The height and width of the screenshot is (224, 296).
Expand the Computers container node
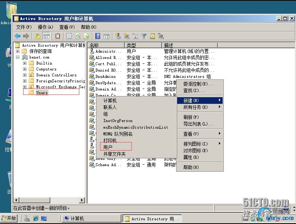25,69
